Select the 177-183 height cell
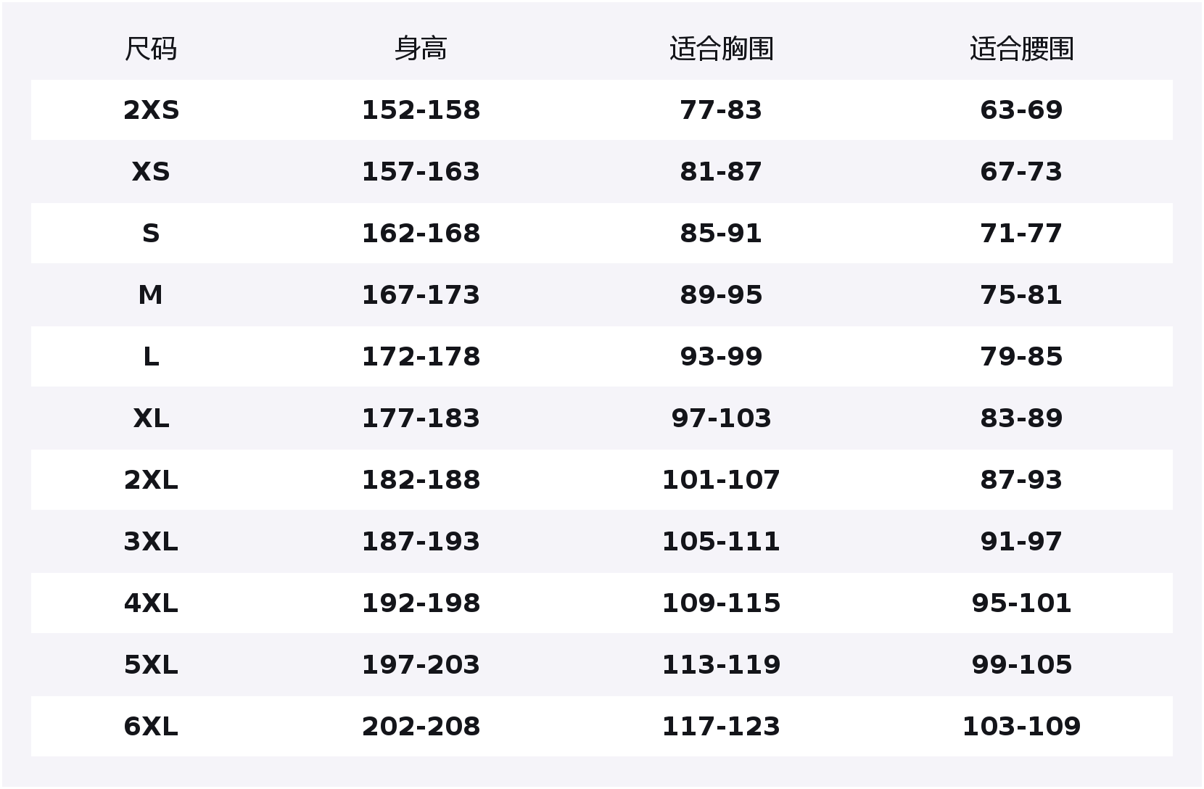This screenshot has height=789, width=1204. (x=421, y=418)
